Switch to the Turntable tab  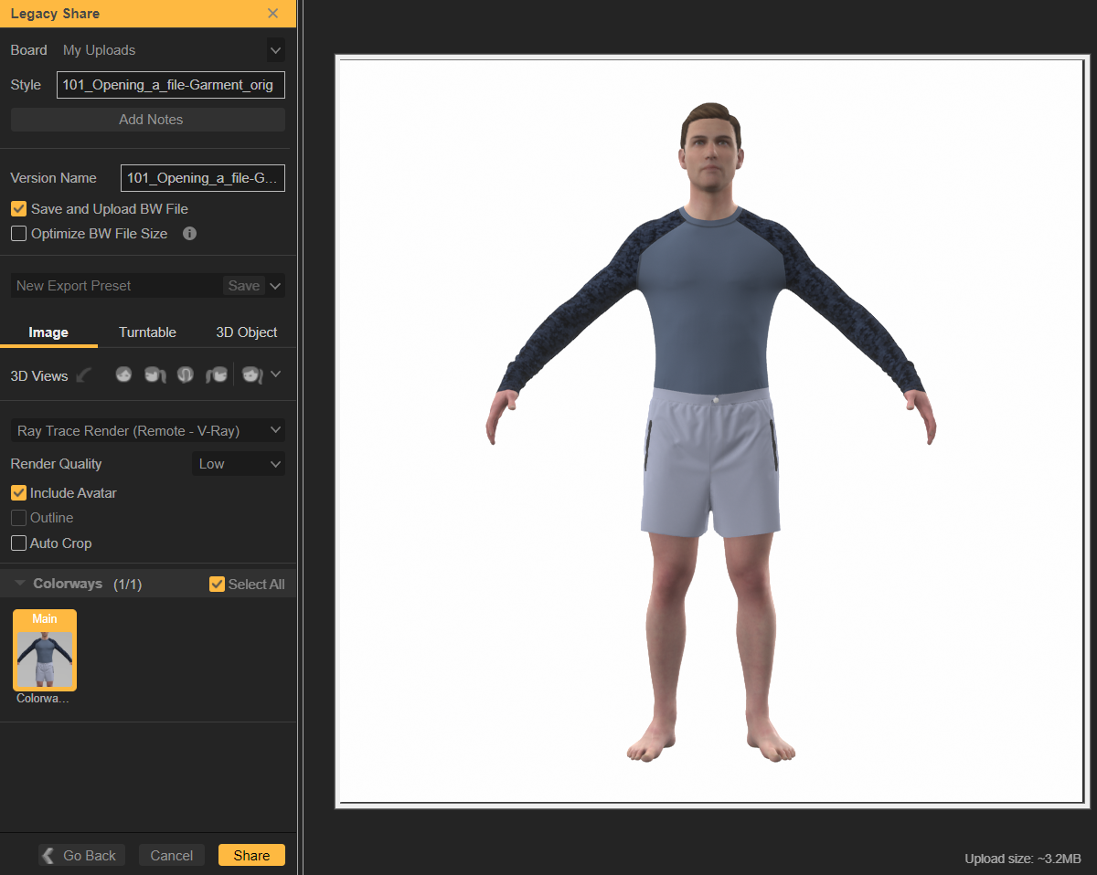(x=147, y=332)
